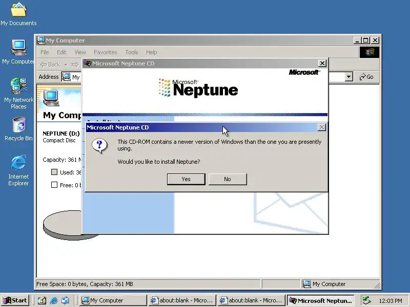Image resolution: width=410 pixels, height=307 pixels.
Task: Click the My Computer title bar icon
Action: (41, 40)
